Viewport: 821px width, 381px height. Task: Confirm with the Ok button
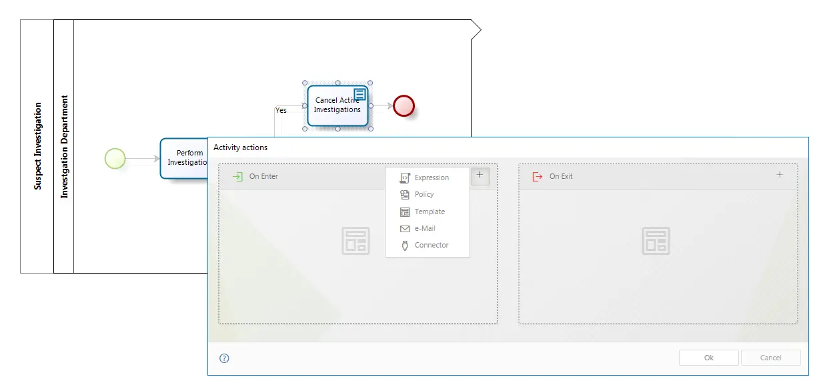coord(708,358)
